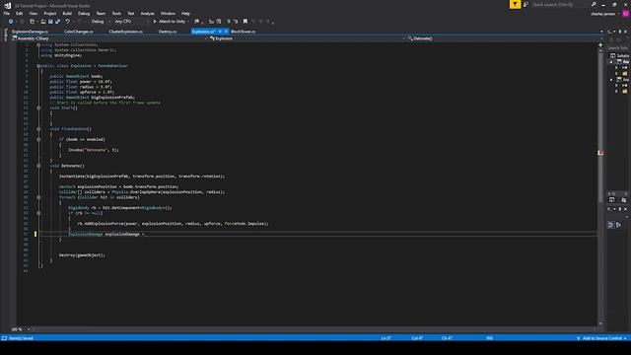Click the Invoke("Detonate", 5) code line
Image resolution: width=631 pixels, height=355 pixels.
click(94, 150)
